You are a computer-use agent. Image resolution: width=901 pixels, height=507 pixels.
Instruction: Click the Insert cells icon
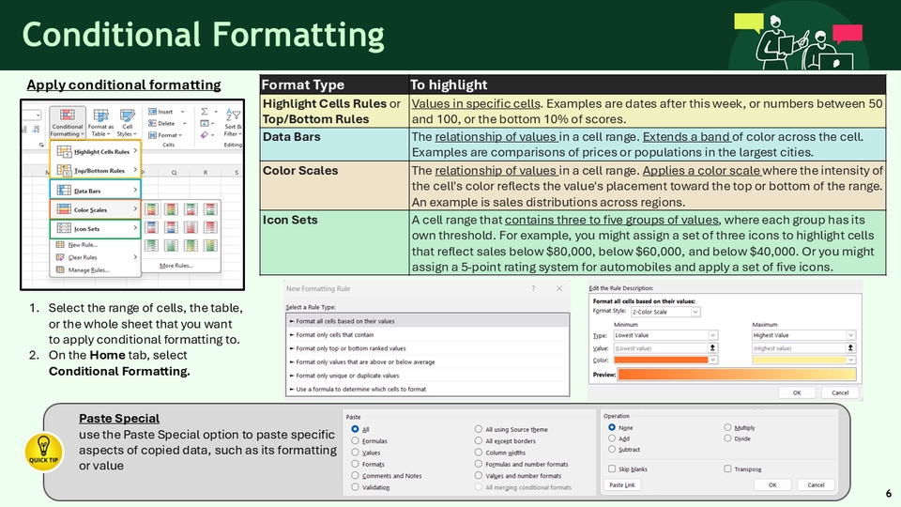pos(152,112)
